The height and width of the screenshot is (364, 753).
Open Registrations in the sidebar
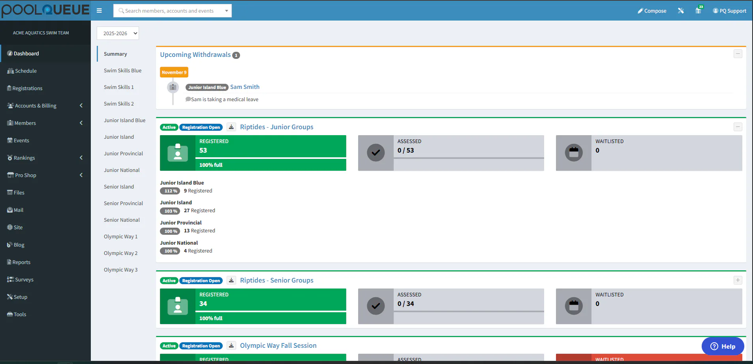(x=45, y=88)
